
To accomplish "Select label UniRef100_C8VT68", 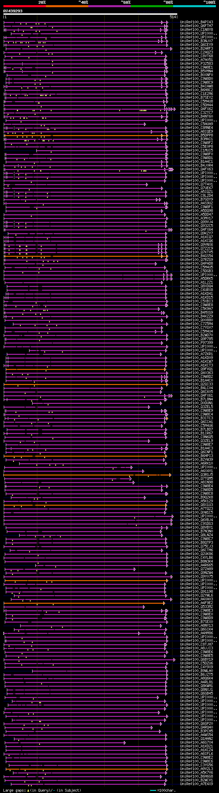I will (196, 56).
